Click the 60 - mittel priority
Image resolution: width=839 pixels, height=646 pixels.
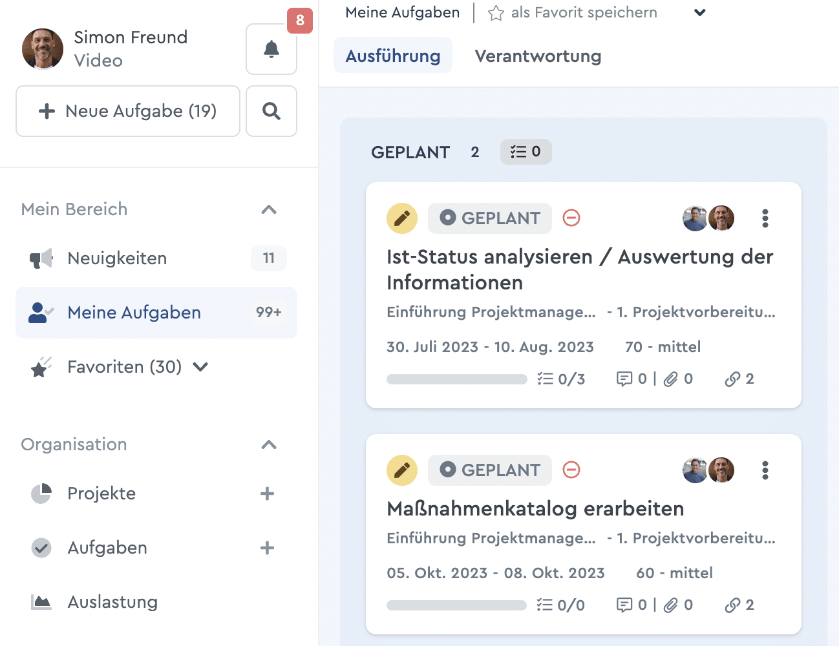coord(674,573)
